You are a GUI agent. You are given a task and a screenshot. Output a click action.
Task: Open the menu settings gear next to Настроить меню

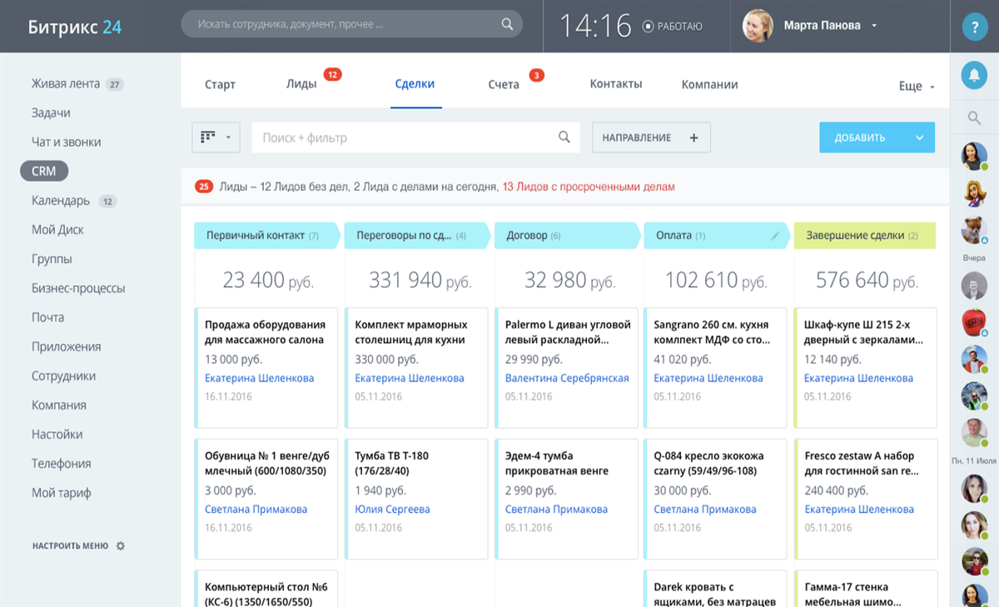pos(120,545)
